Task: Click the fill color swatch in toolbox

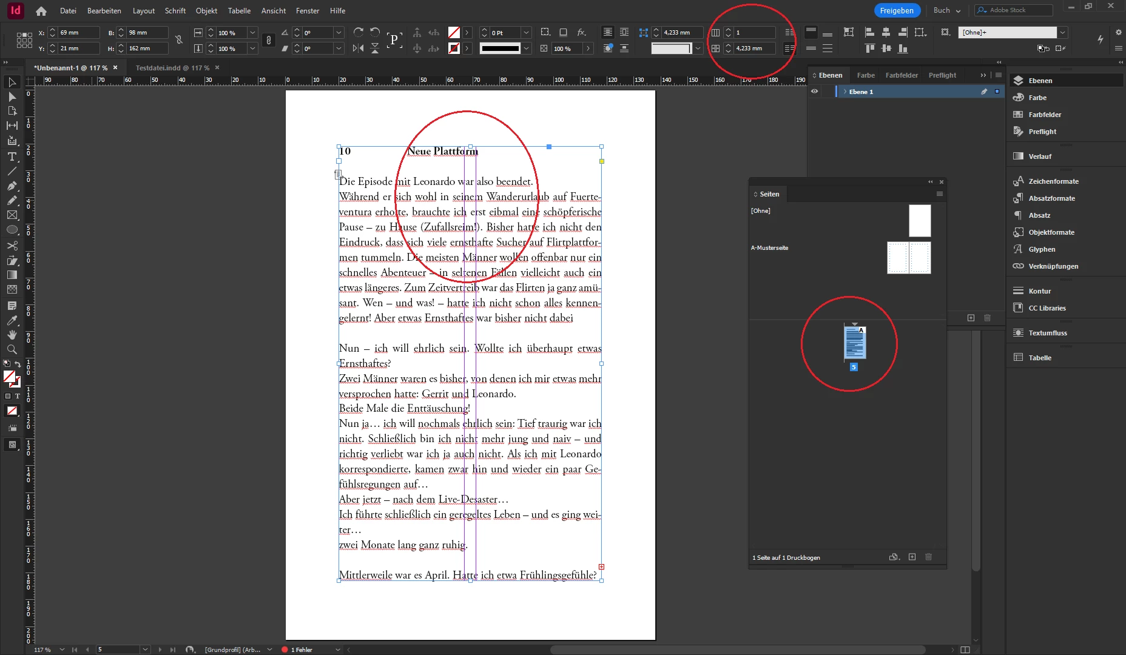Action: coord(9,377)
